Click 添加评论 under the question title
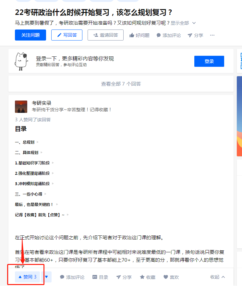 169,35
